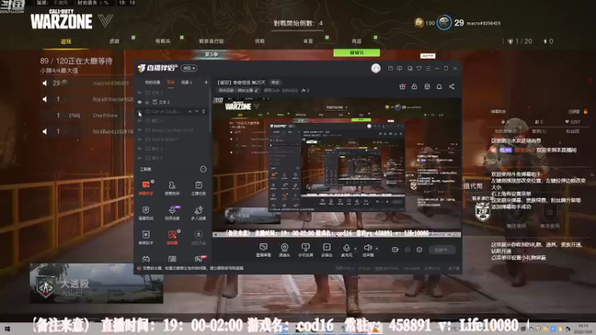Add a new scene with the plus button
The height and width of the screenshot is (335, 596).
(x=206, y=82)
